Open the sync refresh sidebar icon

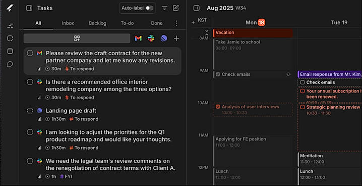(10, 38)
